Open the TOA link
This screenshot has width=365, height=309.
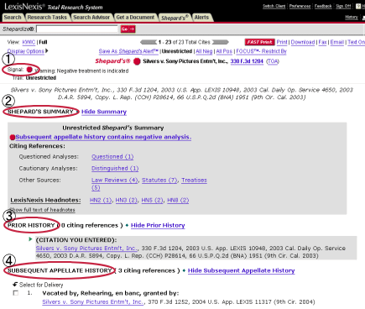point(273,61)
